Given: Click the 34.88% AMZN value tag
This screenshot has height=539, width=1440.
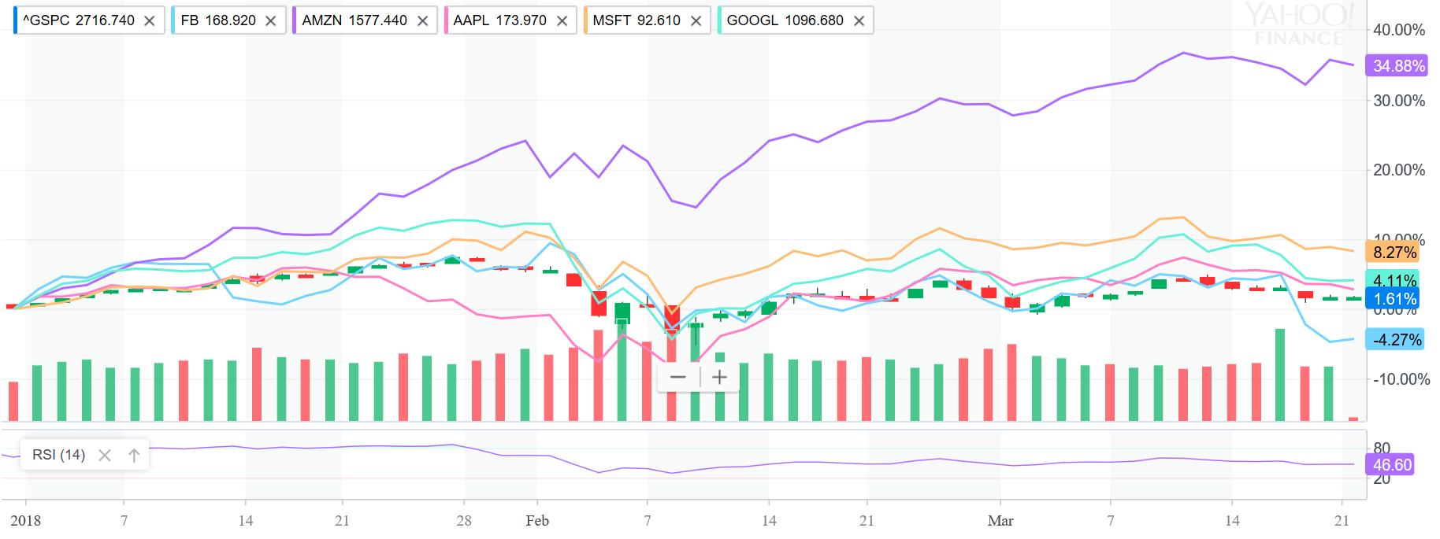Looking at the screenshot, I should pos(1398,65).
